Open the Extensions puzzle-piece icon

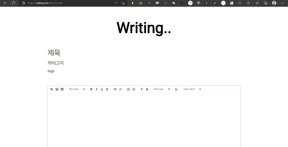pos(248,3)
